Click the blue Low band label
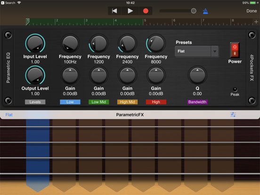This screenshot has height=195, width=260. tap(70, 102)
